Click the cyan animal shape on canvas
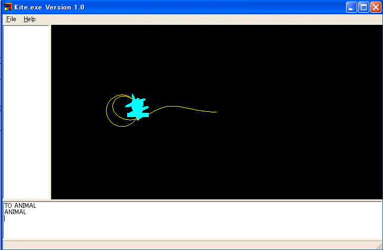 [137, 108]
